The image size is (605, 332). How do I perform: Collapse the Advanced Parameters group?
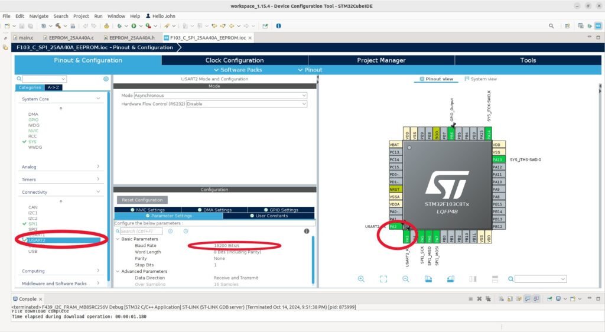pos(118,271)
